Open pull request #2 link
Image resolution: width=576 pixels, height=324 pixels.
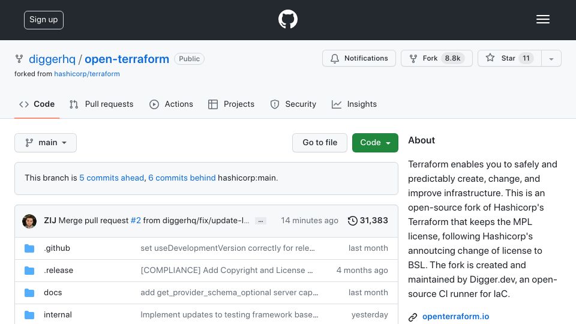[136, 220]
